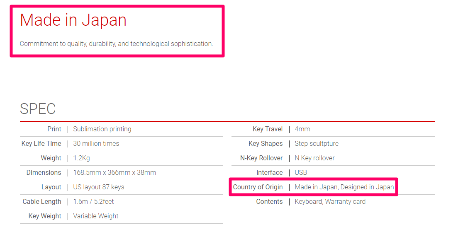Click the "US layout 87 keys" value
463x232 pixels.
(x=98, y=187)
